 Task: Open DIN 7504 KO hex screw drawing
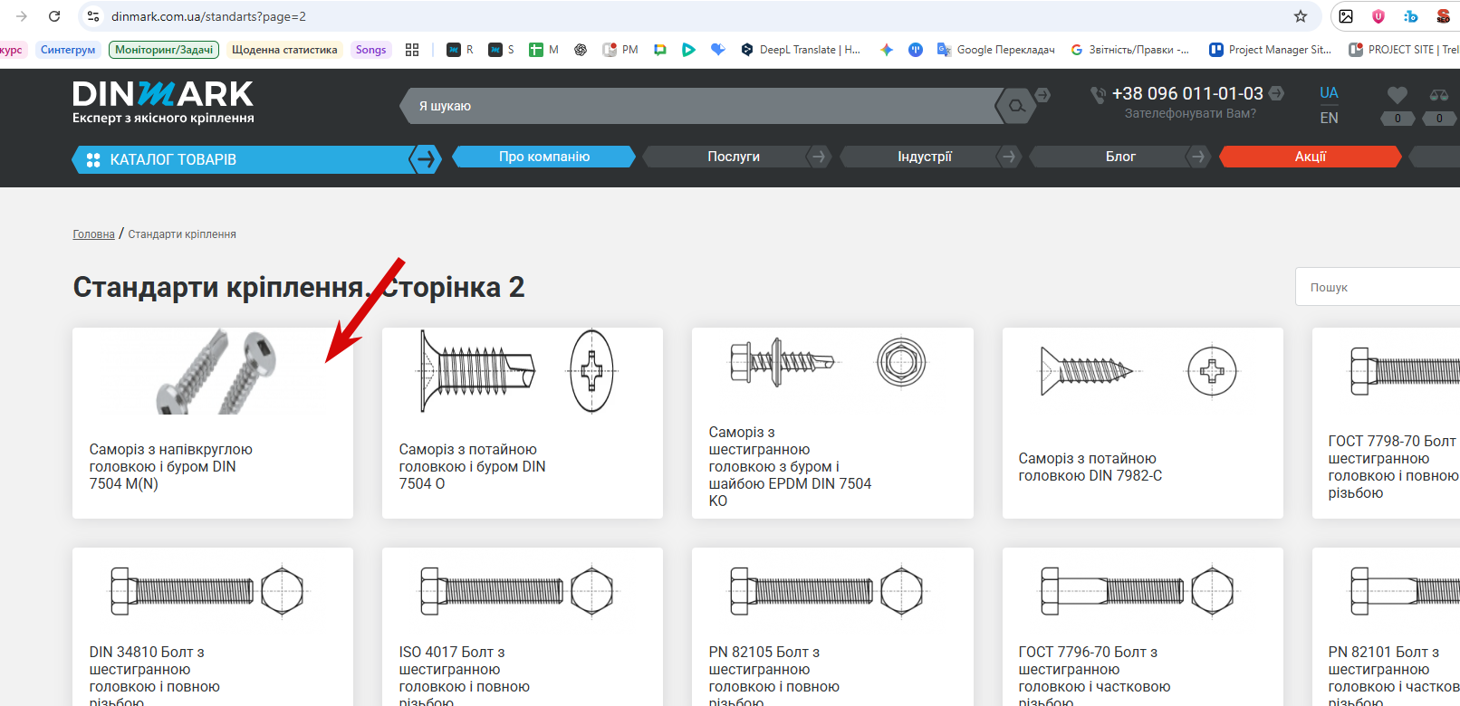click(x=829, y=362)
